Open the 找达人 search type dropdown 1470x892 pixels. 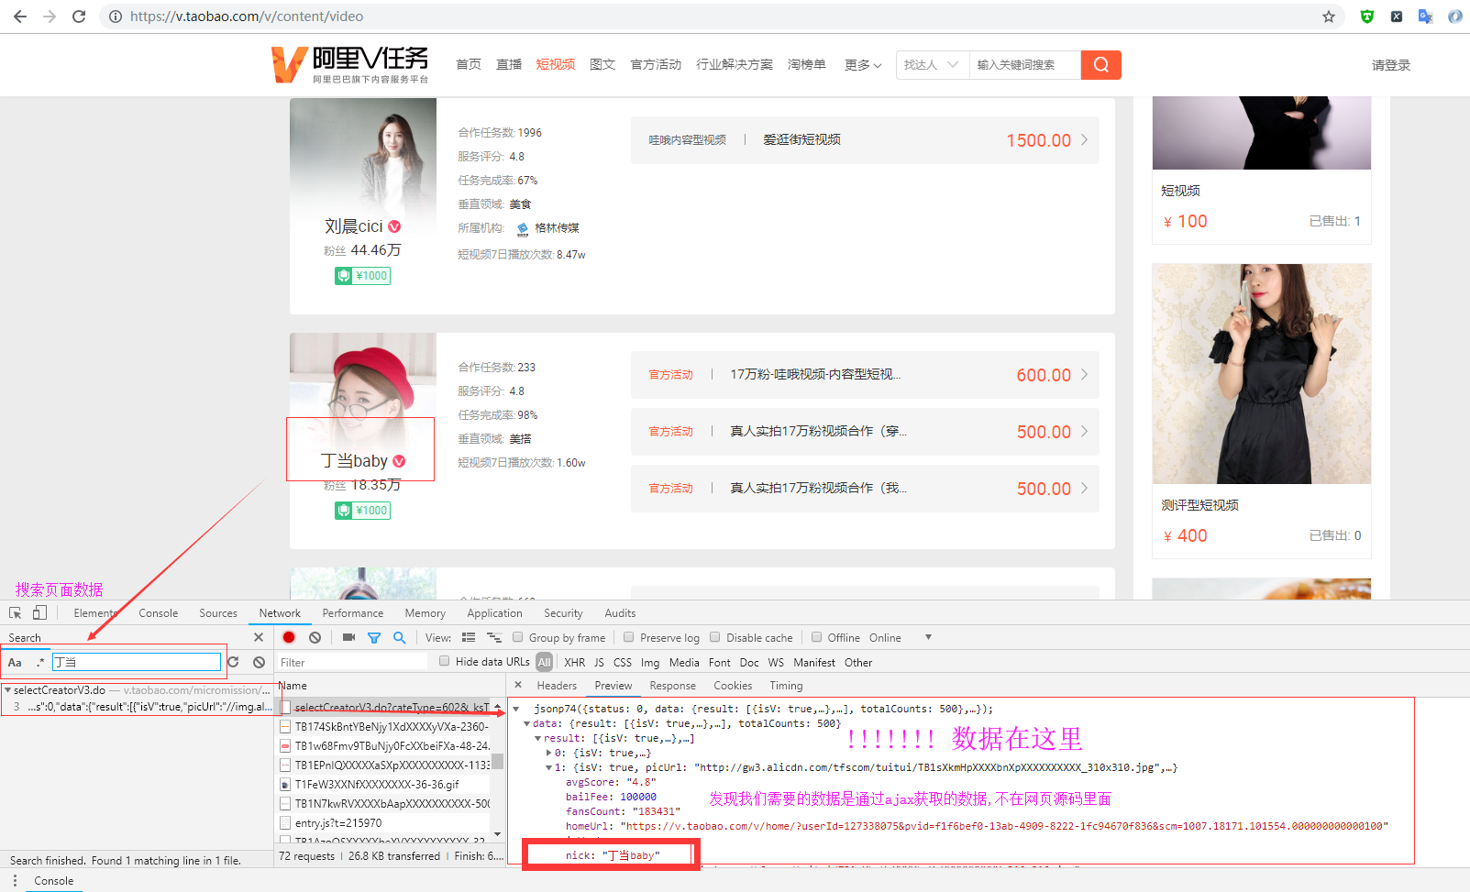pyautogui.click(x=932, y=65)
